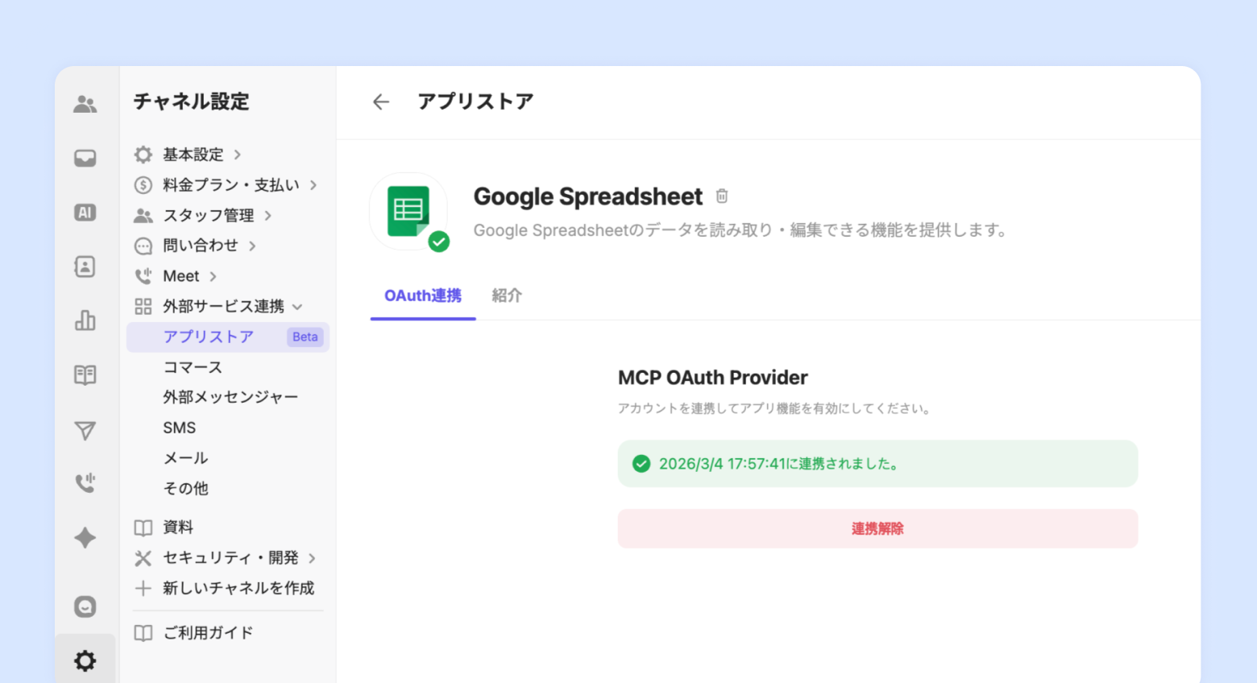Open the statistics bar chart icon

coord(85,321)
